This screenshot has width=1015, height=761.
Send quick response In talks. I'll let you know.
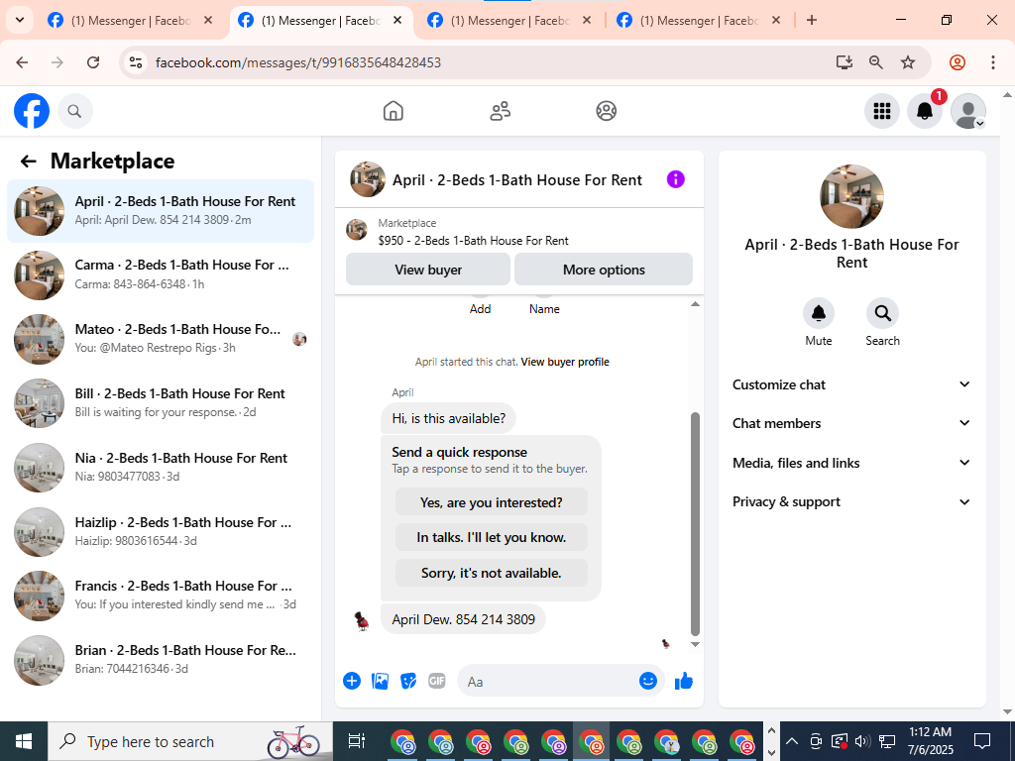click(492, 537)
